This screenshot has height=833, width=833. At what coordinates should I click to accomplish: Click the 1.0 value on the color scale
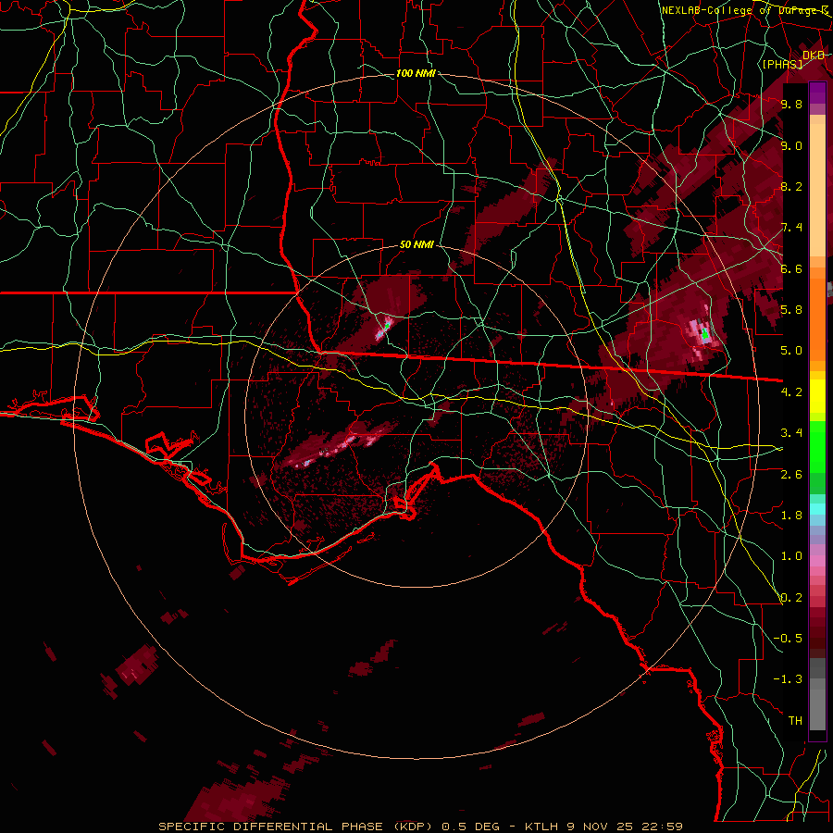point(791,556)
